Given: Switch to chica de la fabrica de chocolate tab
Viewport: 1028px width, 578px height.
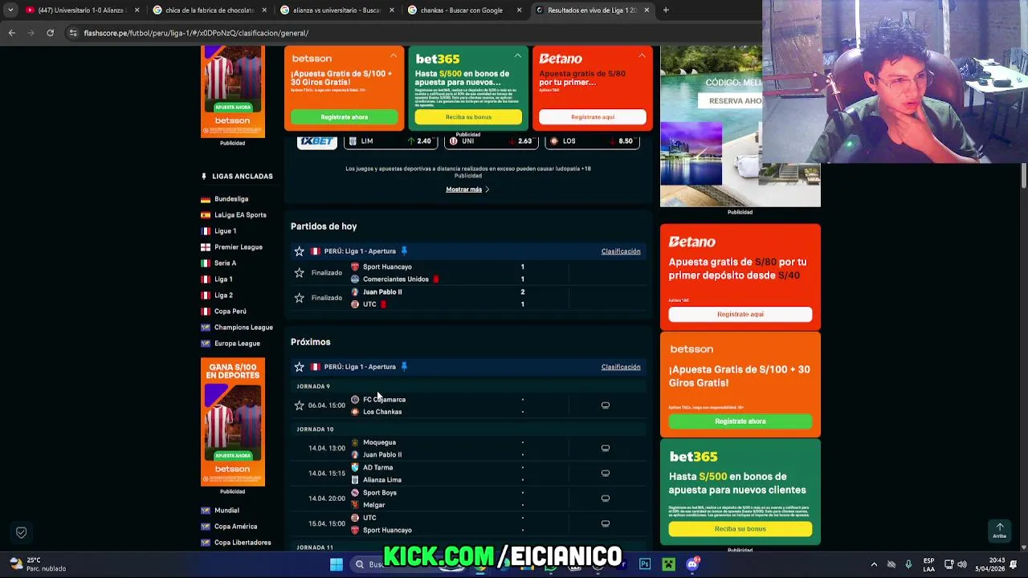Looking at the screenshot, I should click(x=209, y=10).
